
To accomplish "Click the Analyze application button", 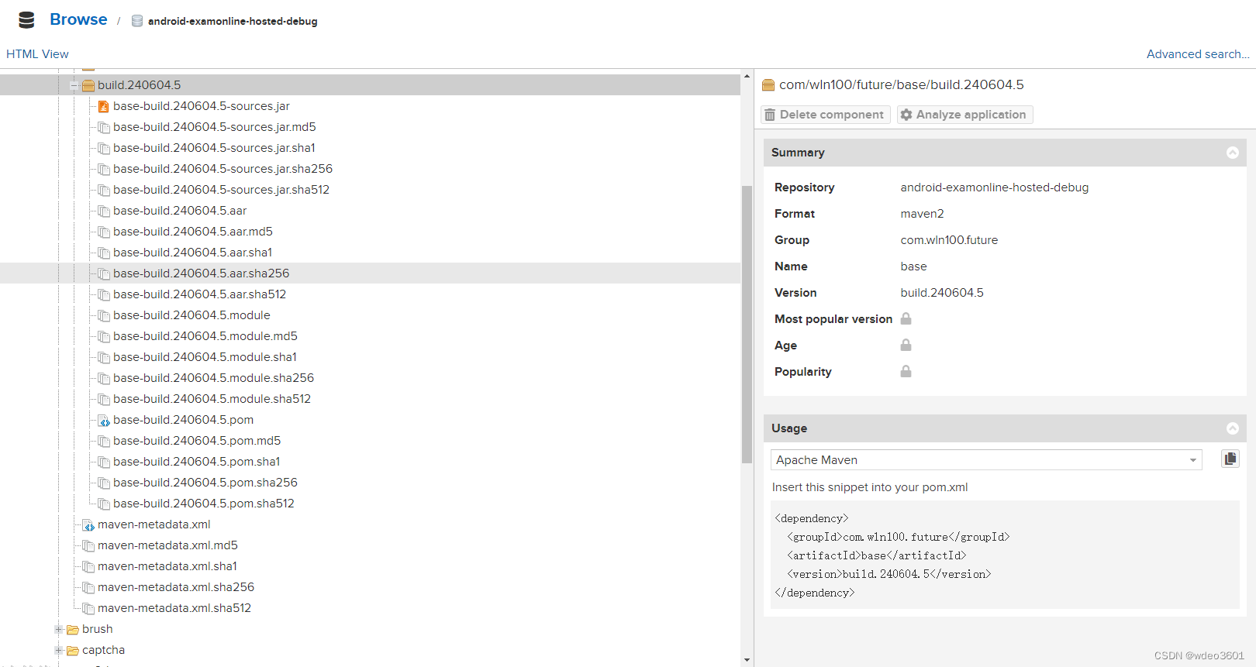I will pyautogui.click(x=964, y=115).
